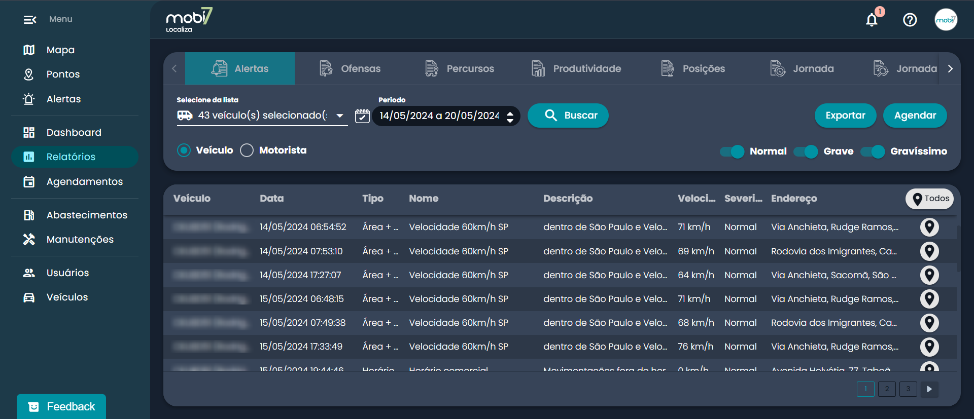Switch to the Ofensas tab
Viewport: 974px width, 419px height.
(x=350, y=68)
